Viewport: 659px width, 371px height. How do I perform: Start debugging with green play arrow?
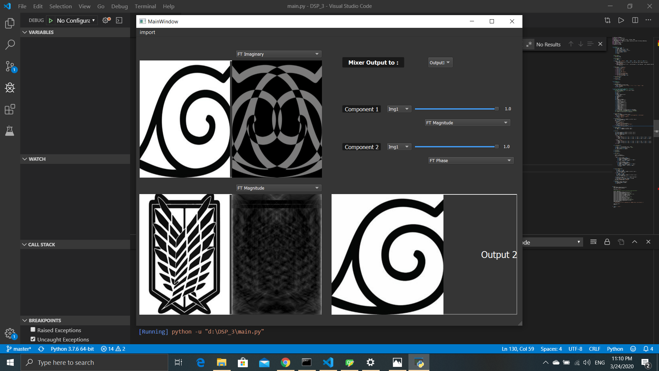click(x=51, y=21)
